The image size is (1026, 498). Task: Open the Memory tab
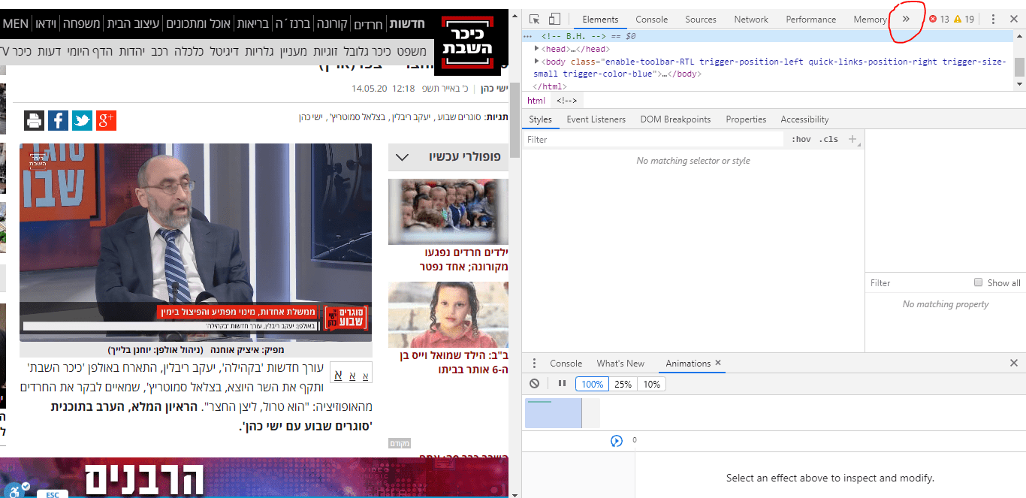click(870, 20)
